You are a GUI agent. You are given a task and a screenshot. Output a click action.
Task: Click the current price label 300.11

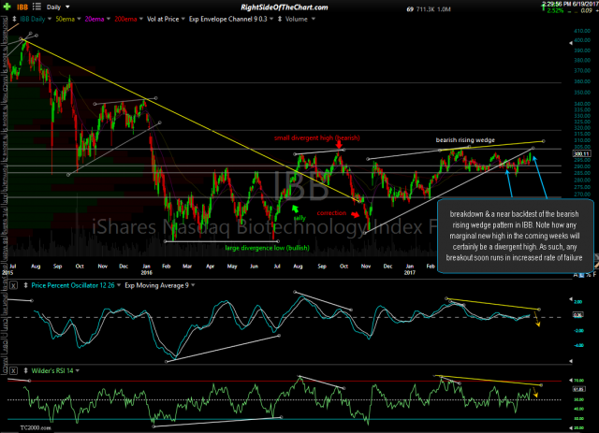click(581, 154)
